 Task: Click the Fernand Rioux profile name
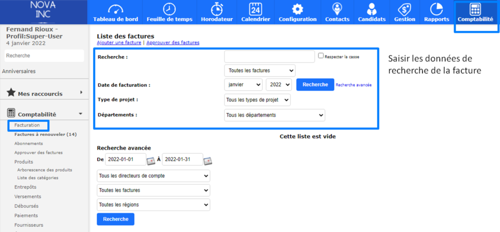click(x=35, y=33)
